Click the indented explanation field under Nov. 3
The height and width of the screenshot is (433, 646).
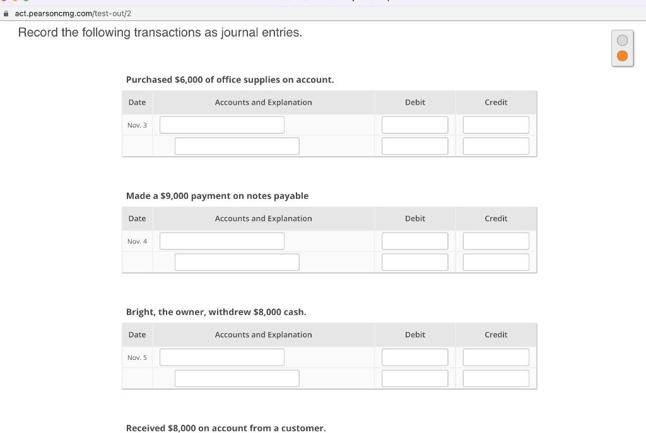pyautogui.click(x=237, y=146)
